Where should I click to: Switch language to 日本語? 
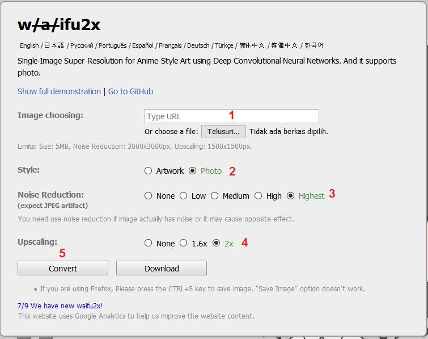point(54,45)
